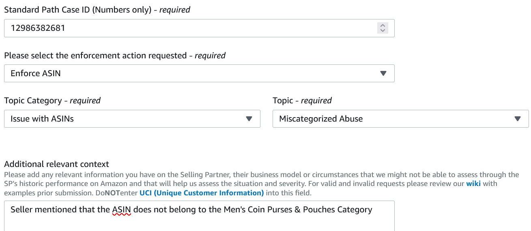Click the enforcement action requested label
Screen dimensions: 531x231
coord(115,56)
